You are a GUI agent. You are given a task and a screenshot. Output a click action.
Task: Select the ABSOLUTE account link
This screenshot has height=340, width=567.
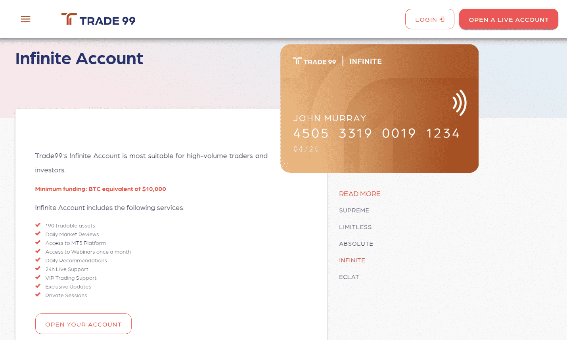coord(356,244)
